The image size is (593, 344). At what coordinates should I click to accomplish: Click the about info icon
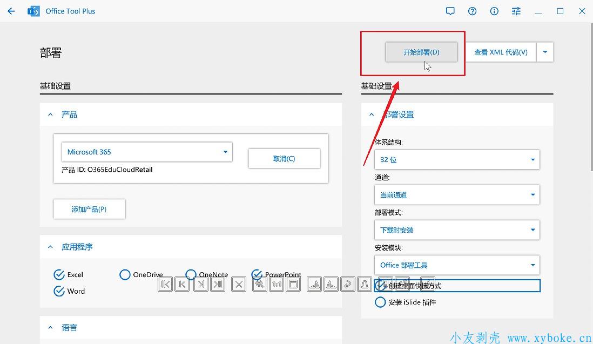[494, 11]
